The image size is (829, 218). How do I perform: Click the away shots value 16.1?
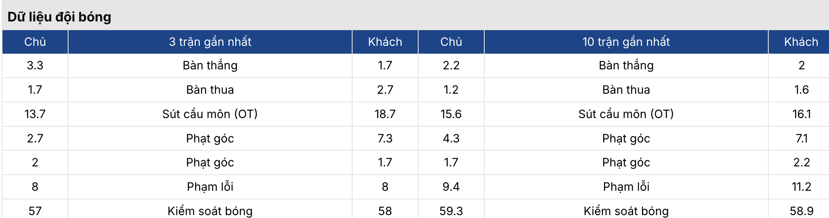coord(801,114)
